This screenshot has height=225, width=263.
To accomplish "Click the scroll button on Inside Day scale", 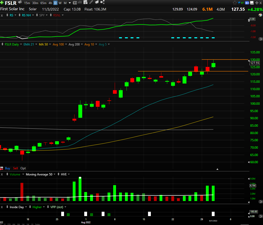I will click(x=261, y=216).
